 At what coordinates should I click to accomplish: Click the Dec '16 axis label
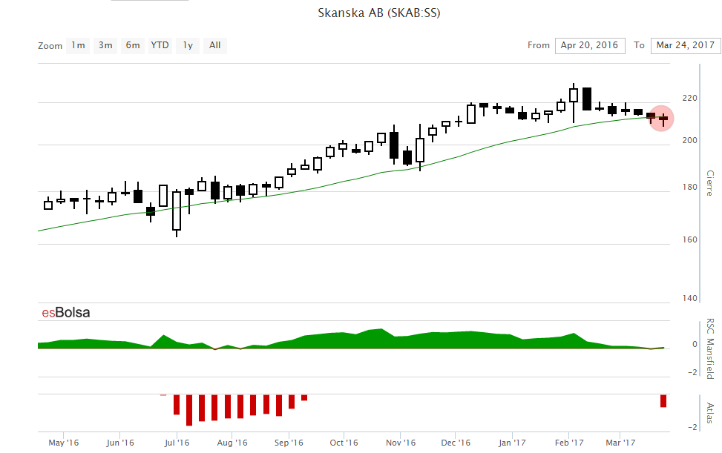click(x=456, y=443)
